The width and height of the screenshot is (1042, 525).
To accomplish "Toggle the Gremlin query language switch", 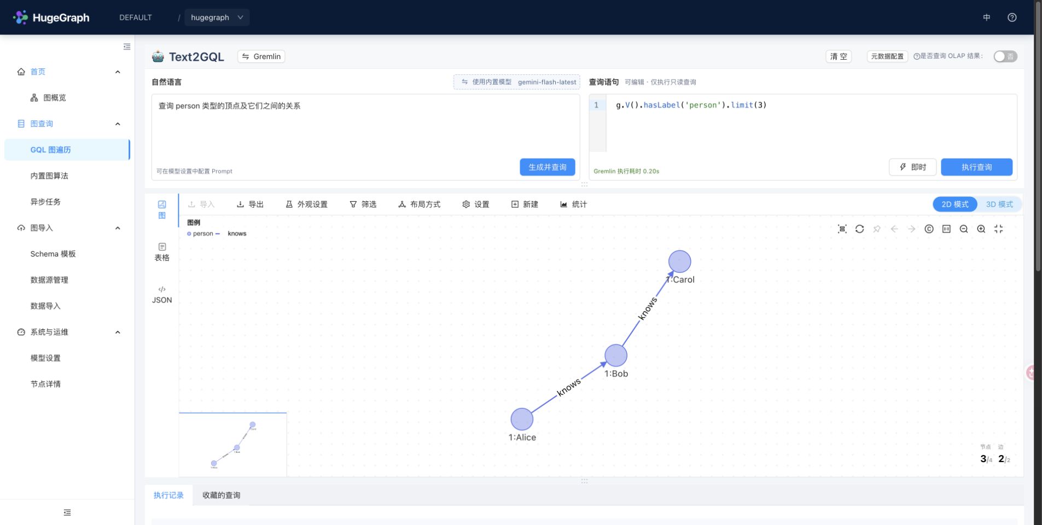I will [x=261, y=56].
